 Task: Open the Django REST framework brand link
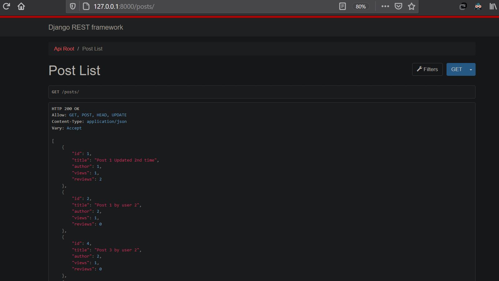pos(86,27)
